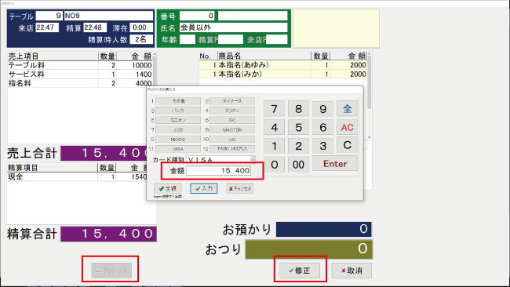510x287 pixels.
Task: Select the 本指名(あゆみ) product row
Action: [283, 65]
